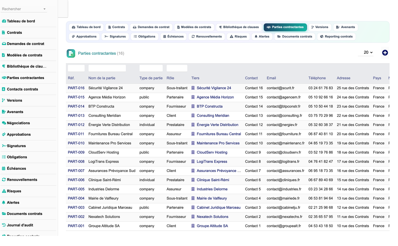Click the add new party plus icon
398x246 pixels.
tap(385, 53)
